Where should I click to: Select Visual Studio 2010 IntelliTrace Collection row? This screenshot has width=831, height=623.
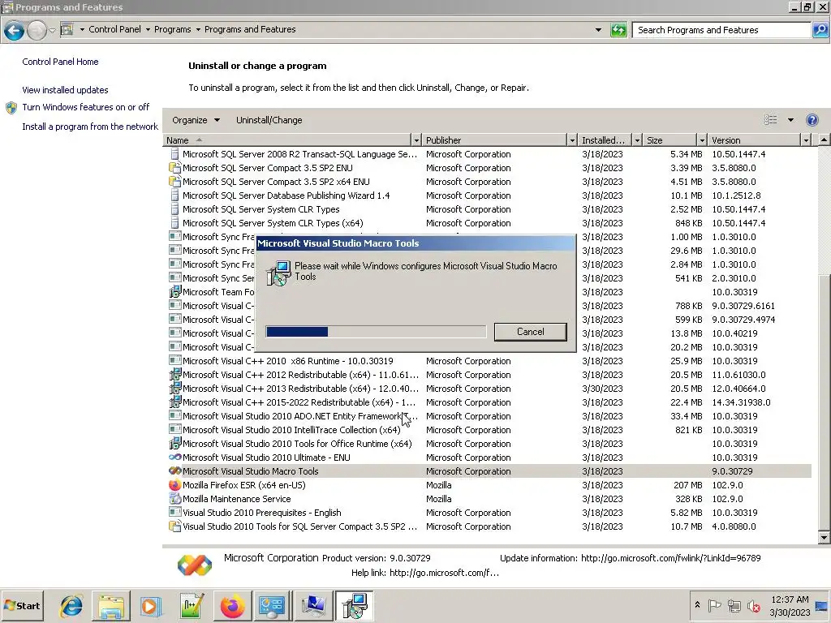coord(489,430)
